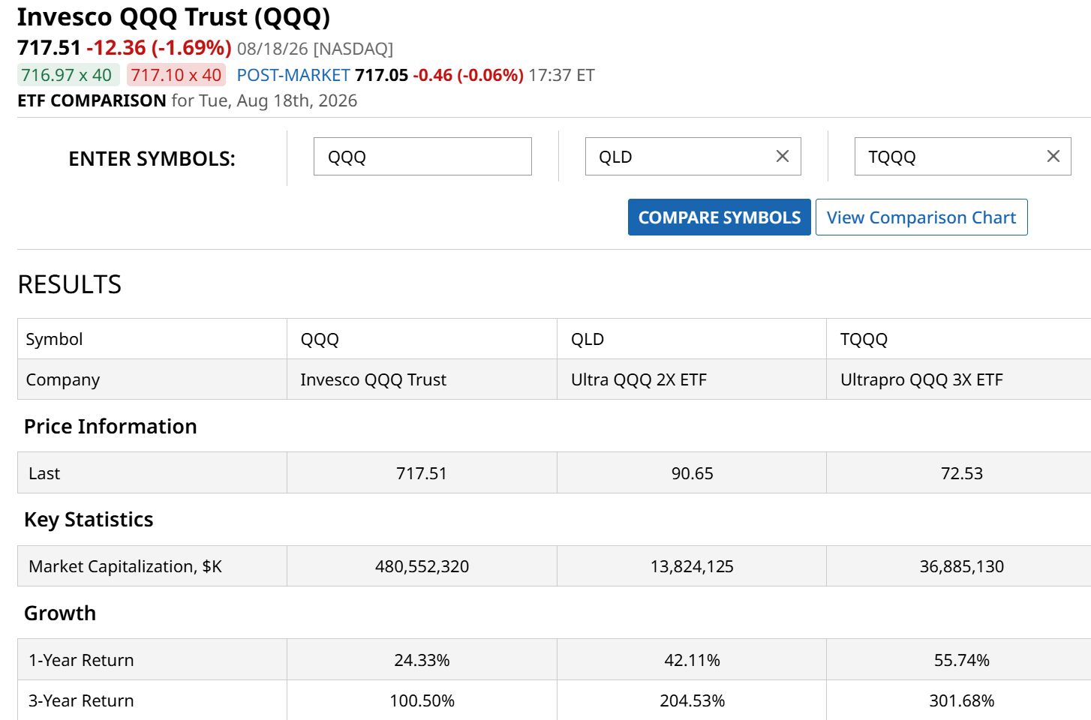1091x720 pixels.
Task: Select the red ask quote 717.10 x 40
Action: [x=176, y=75]
